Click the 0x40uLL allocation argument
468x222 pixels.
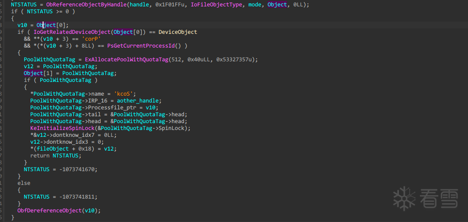(198, 60)
